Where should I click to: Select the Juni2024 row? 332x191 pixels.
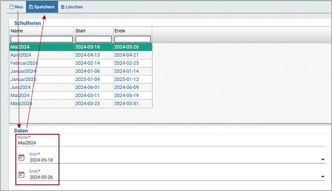[x=81, y=87]
